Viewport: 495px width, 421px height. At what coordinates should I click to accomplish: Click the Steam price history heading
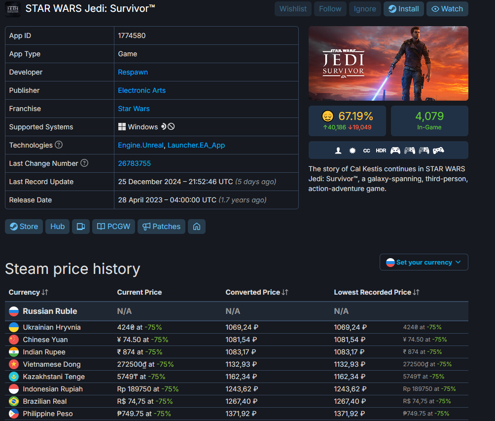point(72,269)
